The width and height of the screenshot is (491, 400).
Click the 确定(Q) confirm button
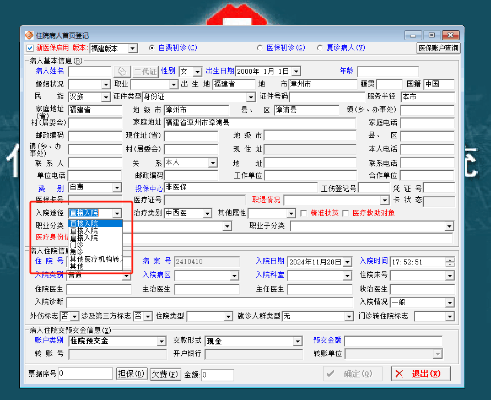tap(353, 374)
